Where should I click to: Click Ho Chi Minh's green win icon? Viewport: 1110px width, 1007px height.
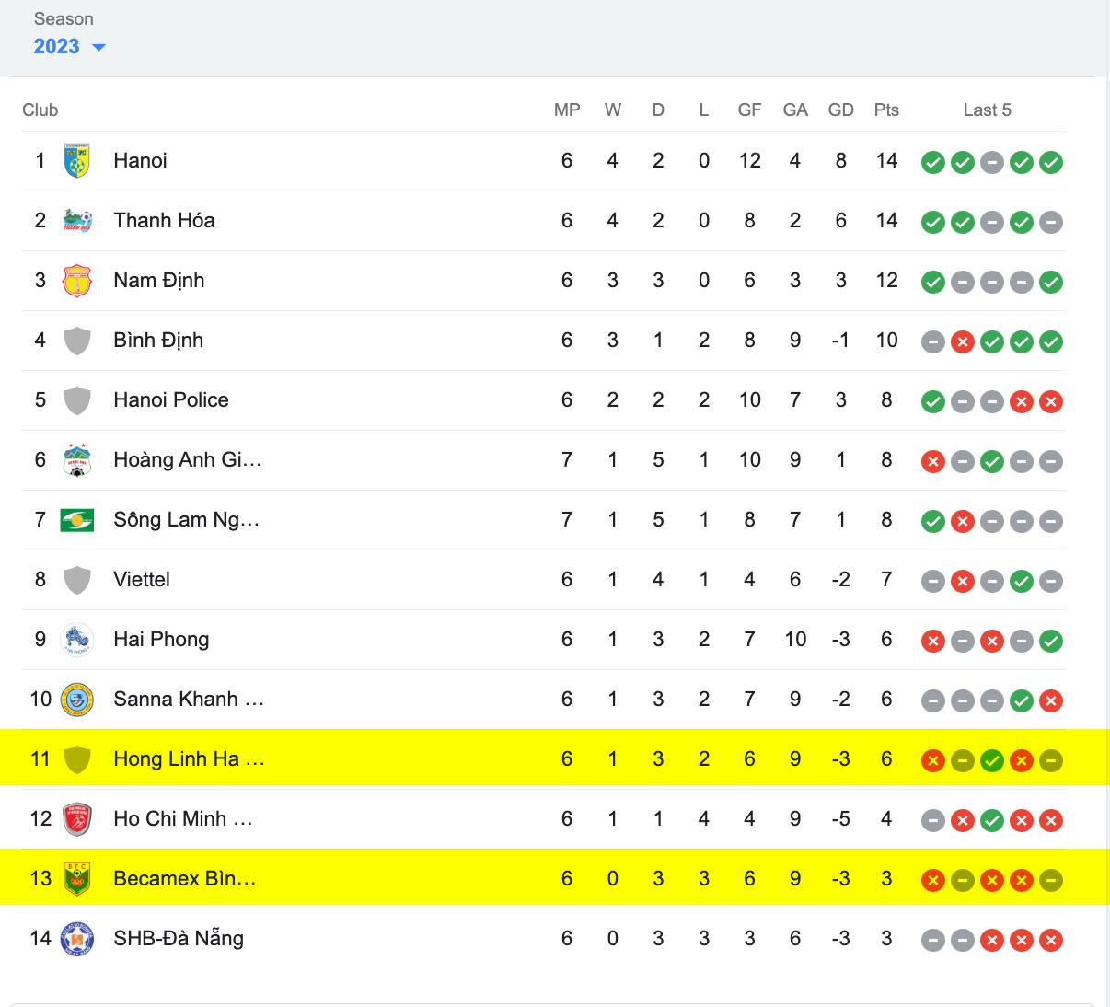pos(992,821)
